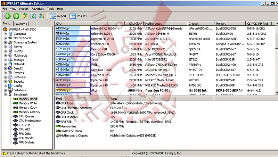278x157 pixels.
Task: Click the CPU PhotoWorxx chip icon
Action: (x=15, y=121)
